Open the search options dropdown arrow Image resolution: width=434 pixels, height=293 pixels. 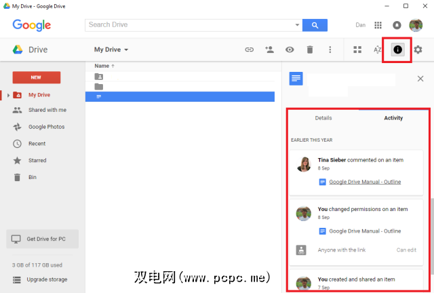297,25
